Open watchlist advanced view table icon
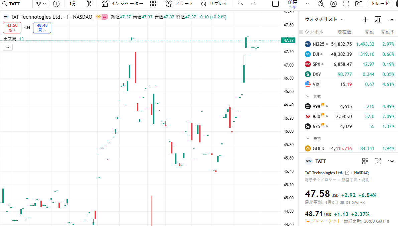This screenshot has height=226, width=398. pyautogui.click(x=378, y=19)
